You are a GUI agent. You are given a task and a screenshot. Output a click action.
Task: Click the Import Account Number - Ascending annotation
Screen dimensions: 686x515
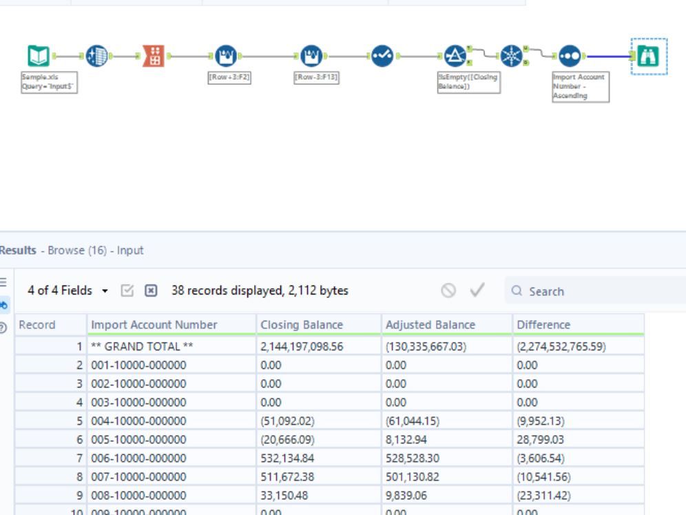580,87
